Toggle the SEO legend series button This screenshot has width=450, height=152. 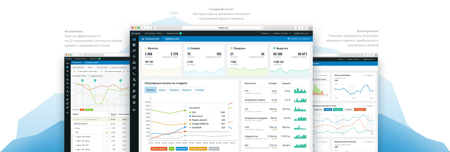[171, 149]
